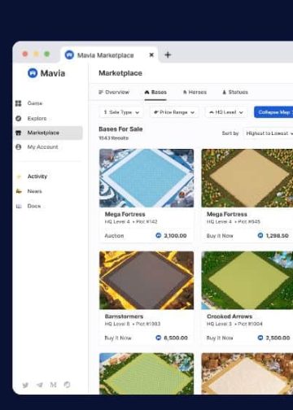
Task: Select the Bases tab
Action: click(155, 92)
